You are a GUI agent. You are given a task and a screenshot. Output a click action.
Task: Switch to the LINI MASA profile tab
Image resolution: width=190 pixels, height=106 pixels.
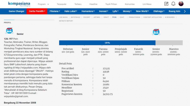pos(63,17)
